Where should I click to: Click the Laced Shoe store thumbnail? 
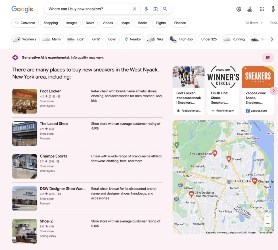(25, 134)
